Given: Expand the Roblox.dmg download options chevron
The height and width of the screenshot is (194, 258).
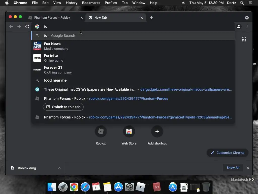Looking at the screenshot, I should click(x=59, y=168).
